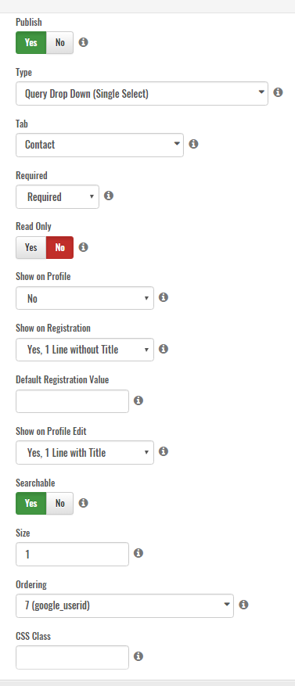Open the Ordering dropdown with google_userid
The image size is (295, 686).
(x=124, y=605)
